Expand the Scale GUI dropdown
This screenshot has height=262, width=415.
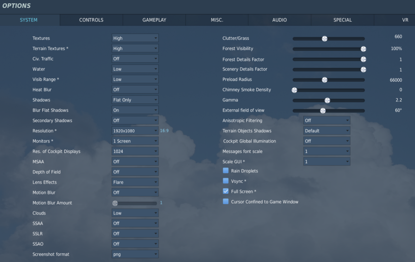coord(327,162)
